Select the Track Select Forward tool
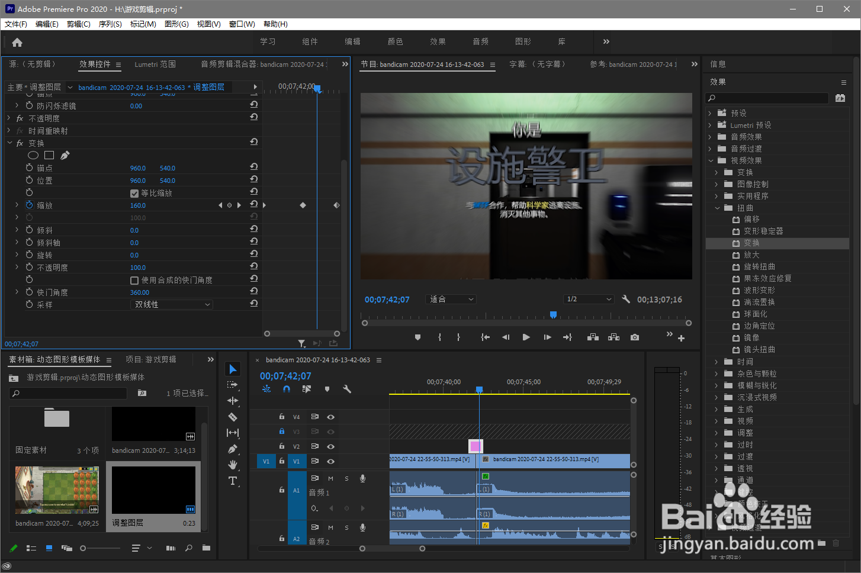Image resolution: width=861 pixels, height=573 pixels. pos(233,385)
